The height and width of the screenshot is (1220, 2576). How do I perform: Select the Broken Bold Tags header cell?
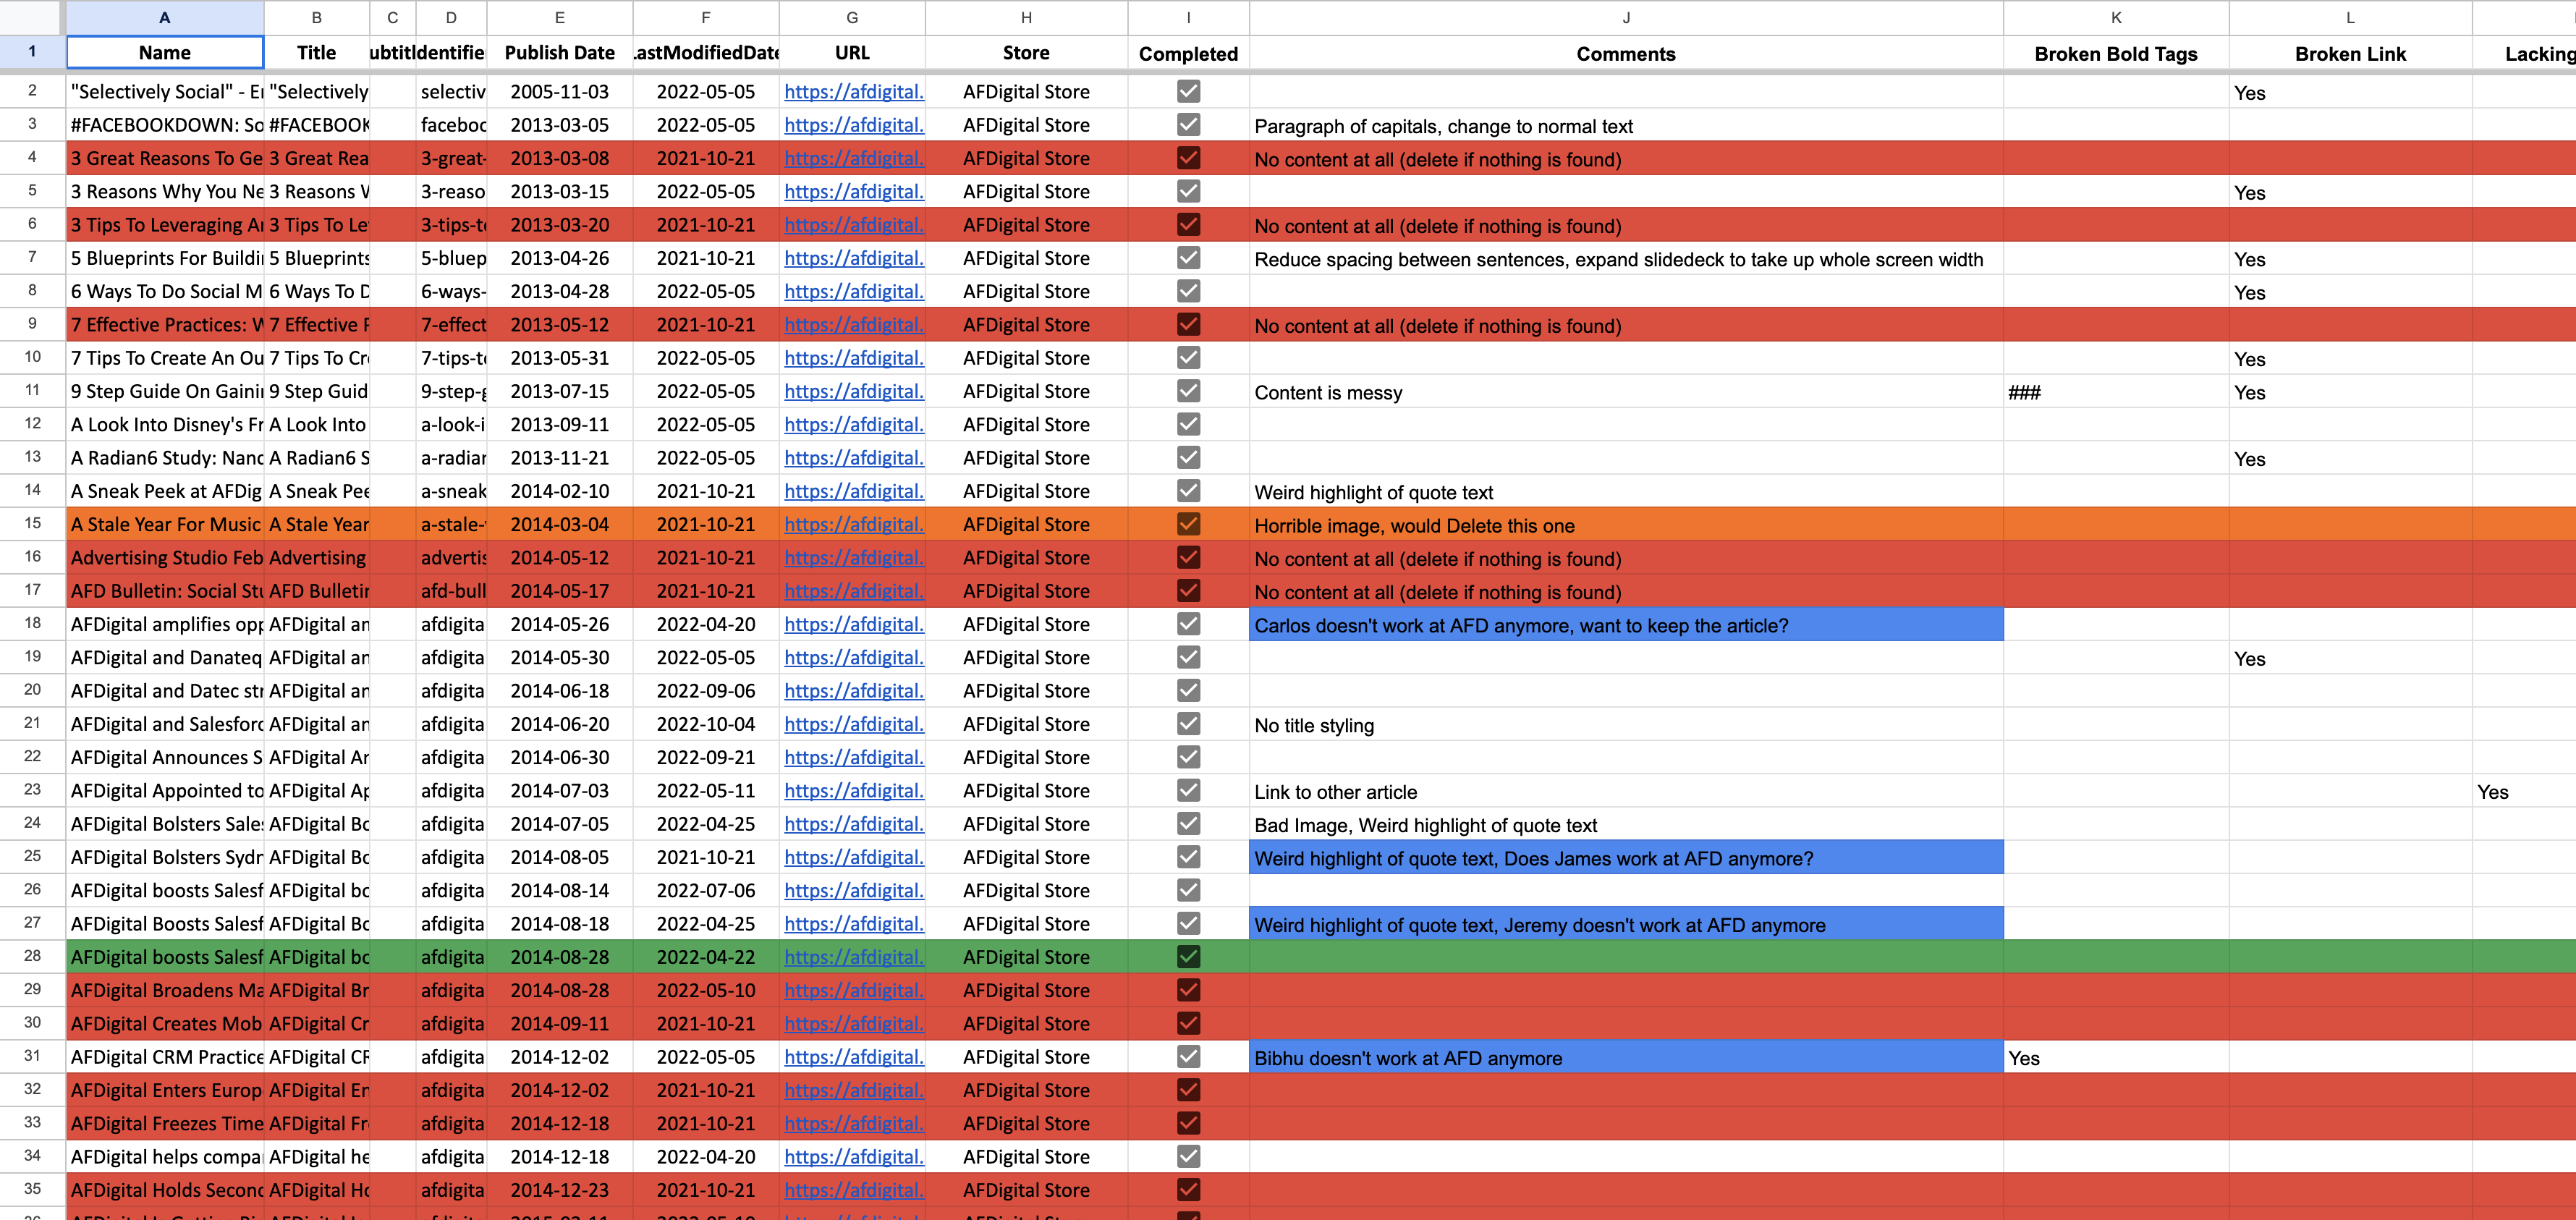(2116, 54)
